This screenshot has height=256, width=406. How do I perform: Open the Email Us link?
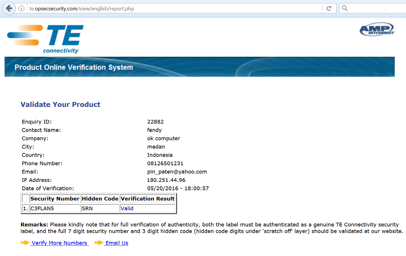[x=117, y=243]
